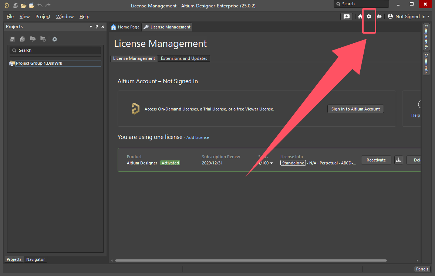The width and height of the screenshot is (435, 276).
Task: Click the Save All icon in quick access bar
Action: (15, 5)
